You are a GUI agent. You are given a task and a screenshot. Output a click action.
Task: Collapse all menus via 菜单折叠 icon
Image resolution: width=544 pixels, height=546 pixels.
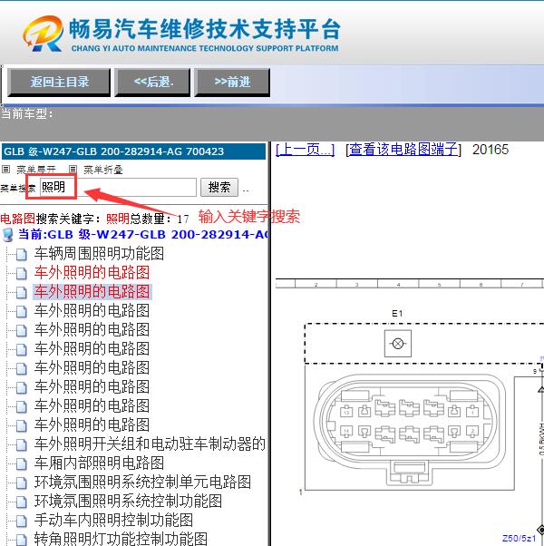coord(73,170)
